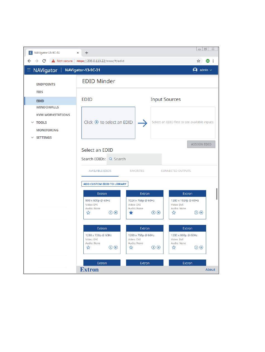Favorite the 800 x 600p EDID
The height and width of the screenshot is (352, 265).
point(88,213)
